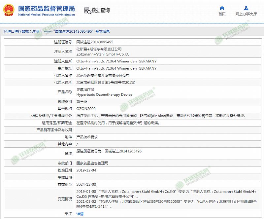Click the 产品技术要求 attachment text

point(87,137)
